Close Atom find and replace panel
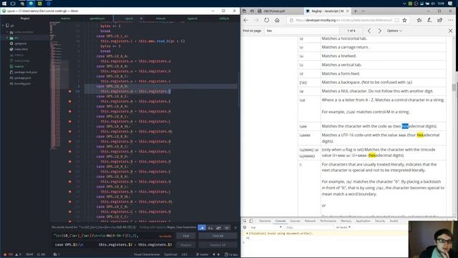Screen dimensions: 458x258 coord(235,228)
